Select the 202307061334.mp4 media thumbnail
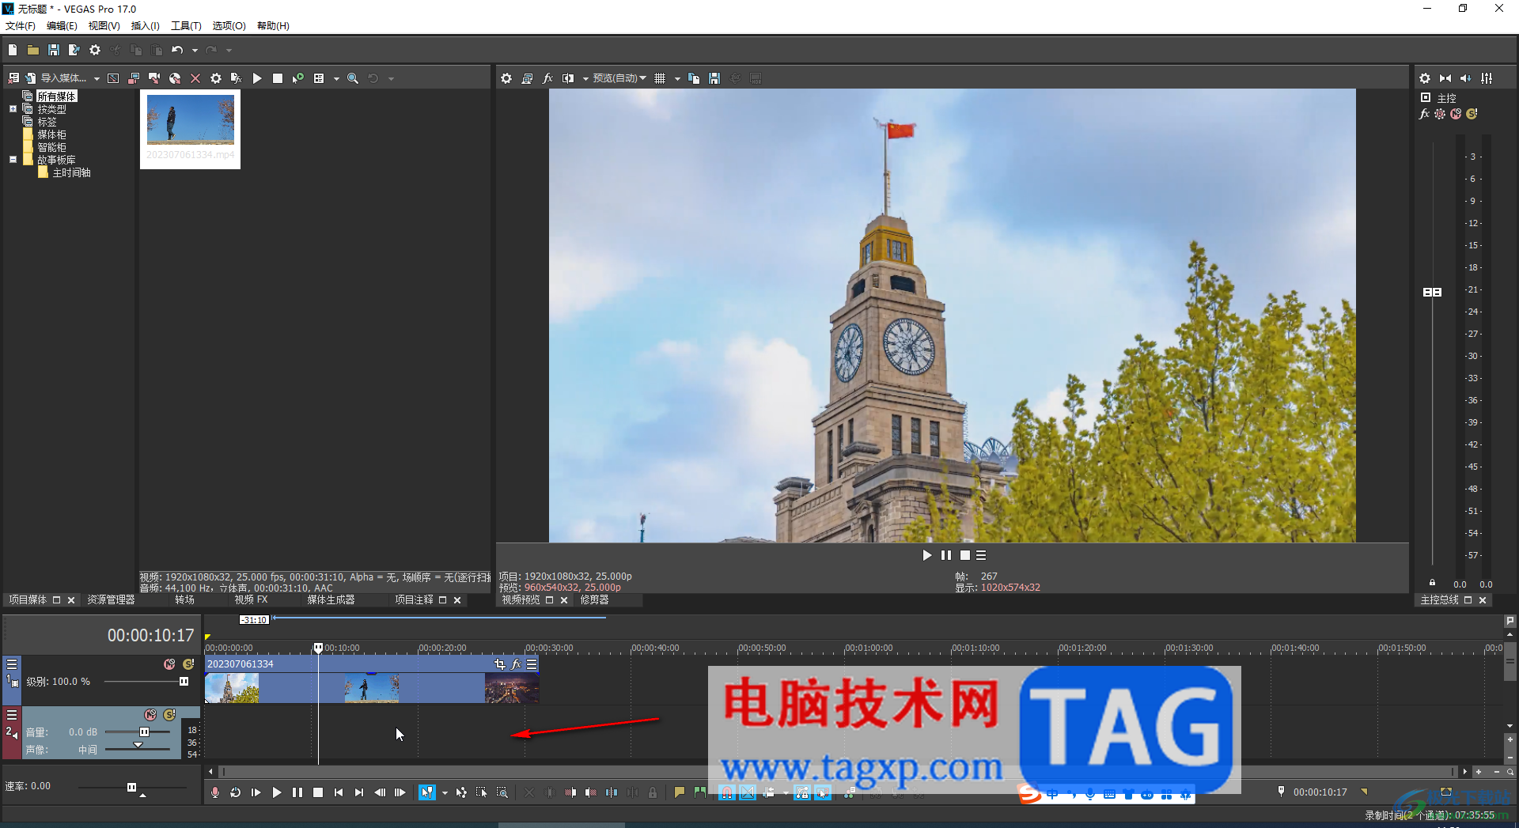The image size is (1519, 828). (191, 129)
